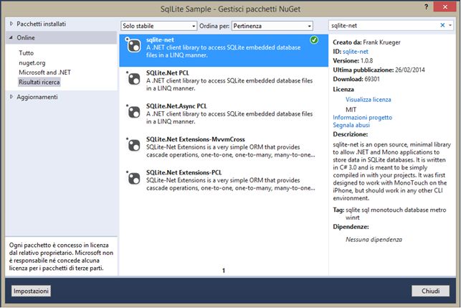Open the 'Informazioni progetto' link

tap(362, 117)
